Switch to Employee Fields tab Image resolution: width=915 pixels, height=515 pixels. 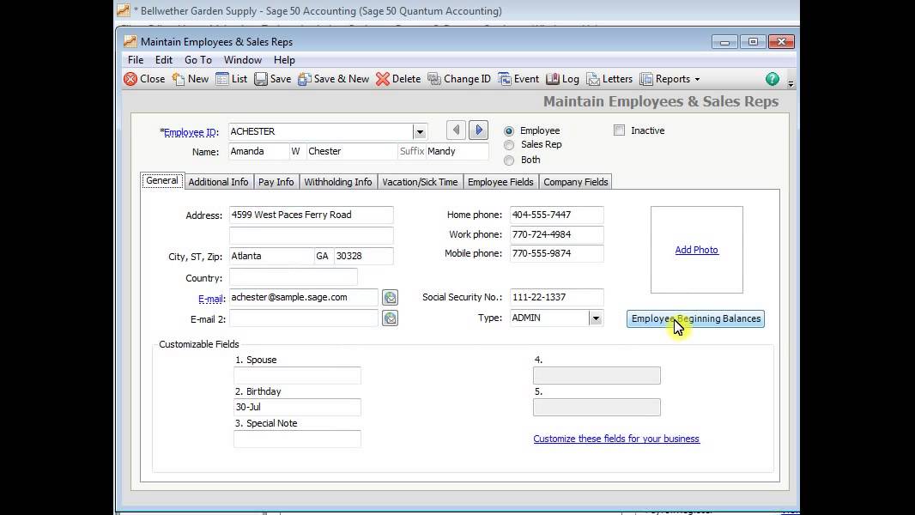pos(500,182)
